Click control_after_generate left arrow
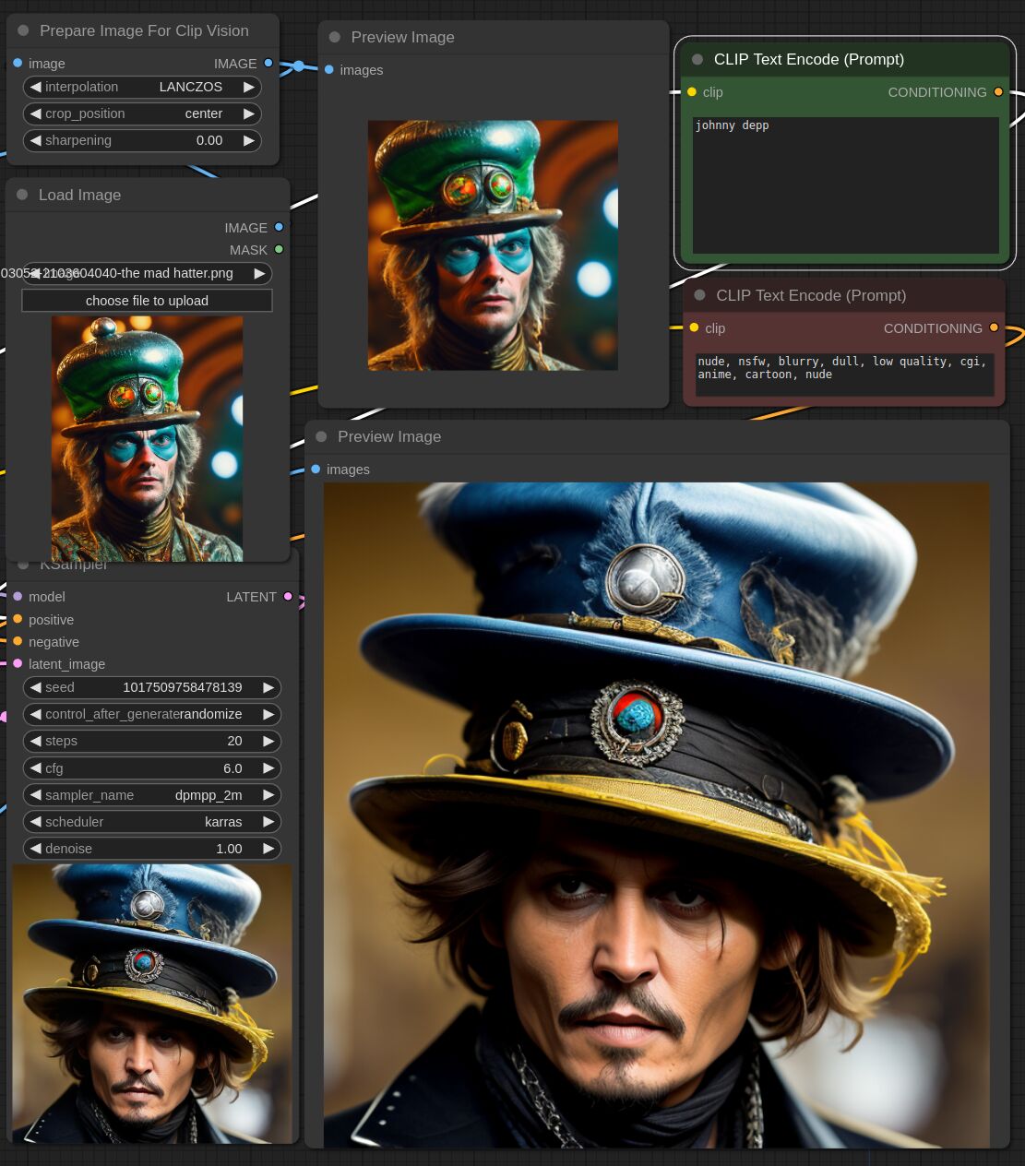Image resolution: width=1025 pixels, height=1166 pixels. click(35, 714)
